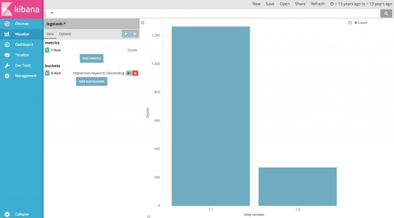The width and height of the screenshot is (394, 218).
Task: Click the Y-Axis label text
Action: point(56,50)
